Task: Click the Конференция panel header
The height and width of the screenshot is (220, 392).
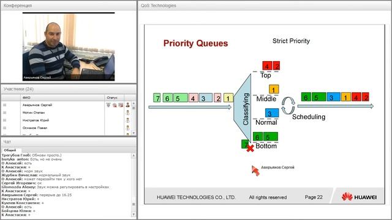Action: pos(69,5)
